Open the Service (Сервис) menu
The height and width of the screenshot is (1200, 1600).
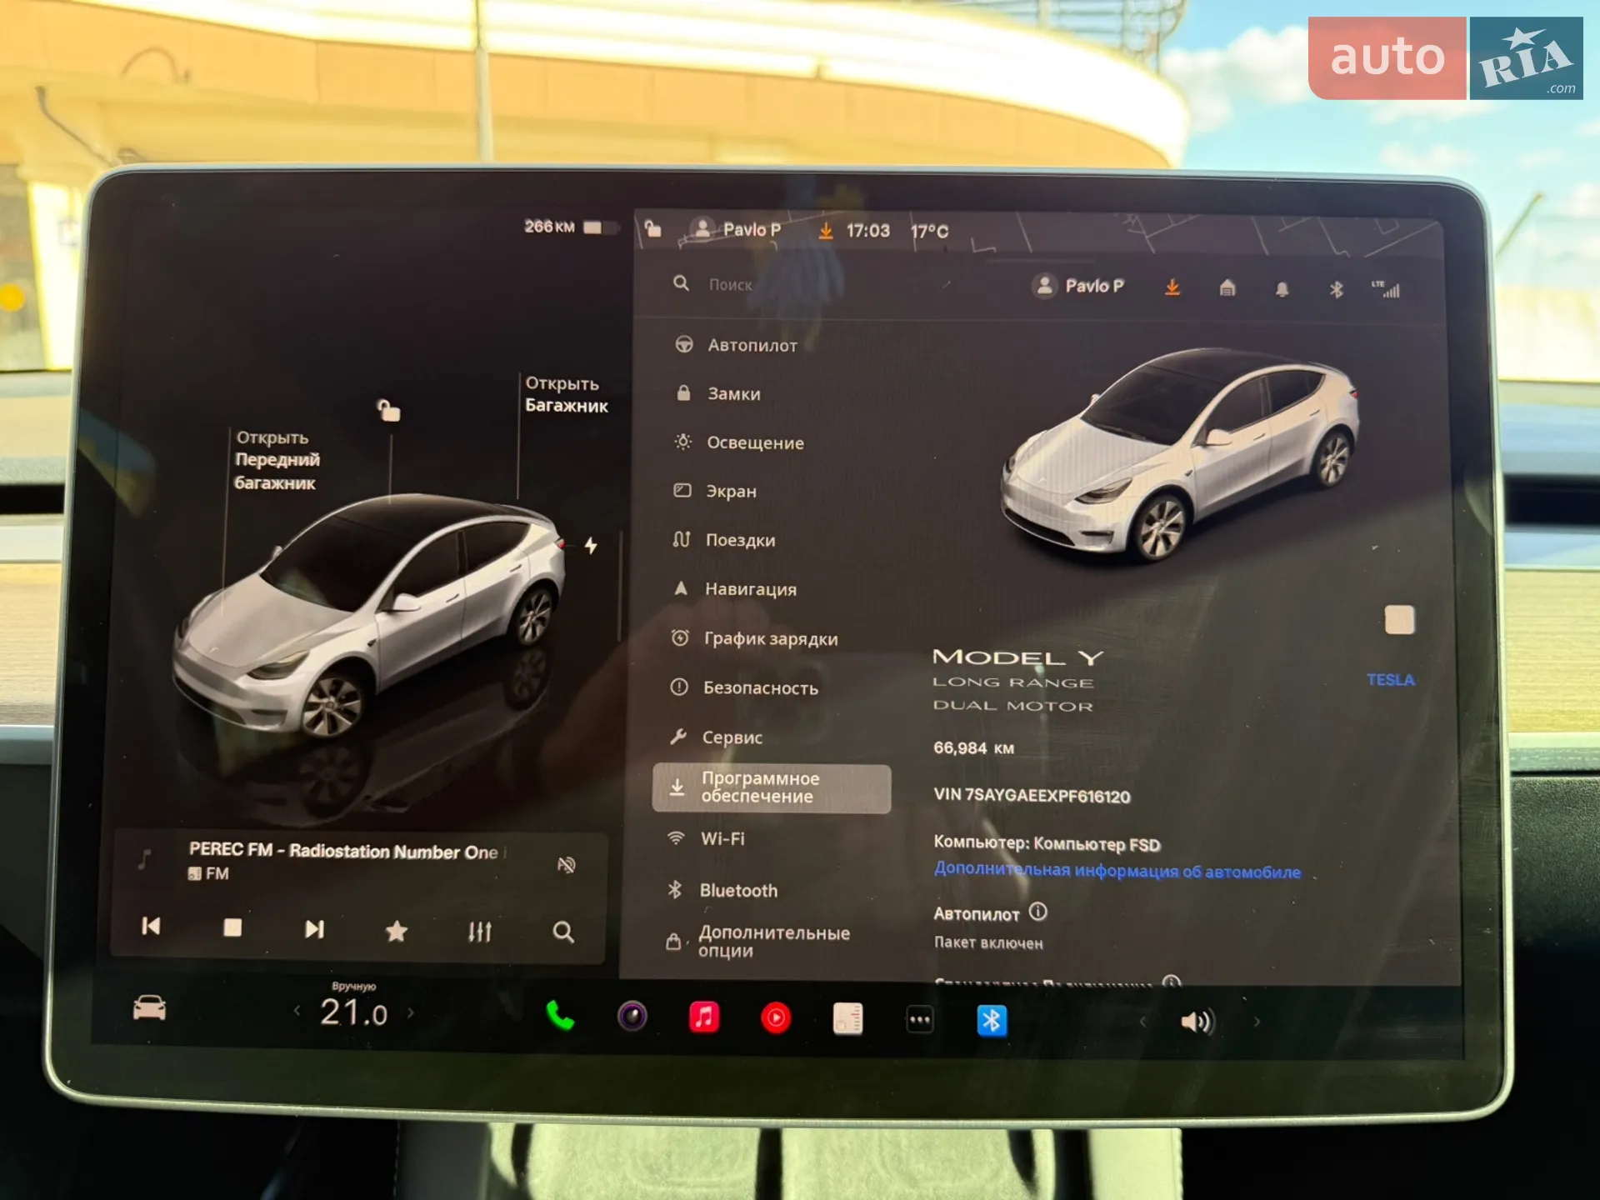pyautogui.click(x=715, y=737)
